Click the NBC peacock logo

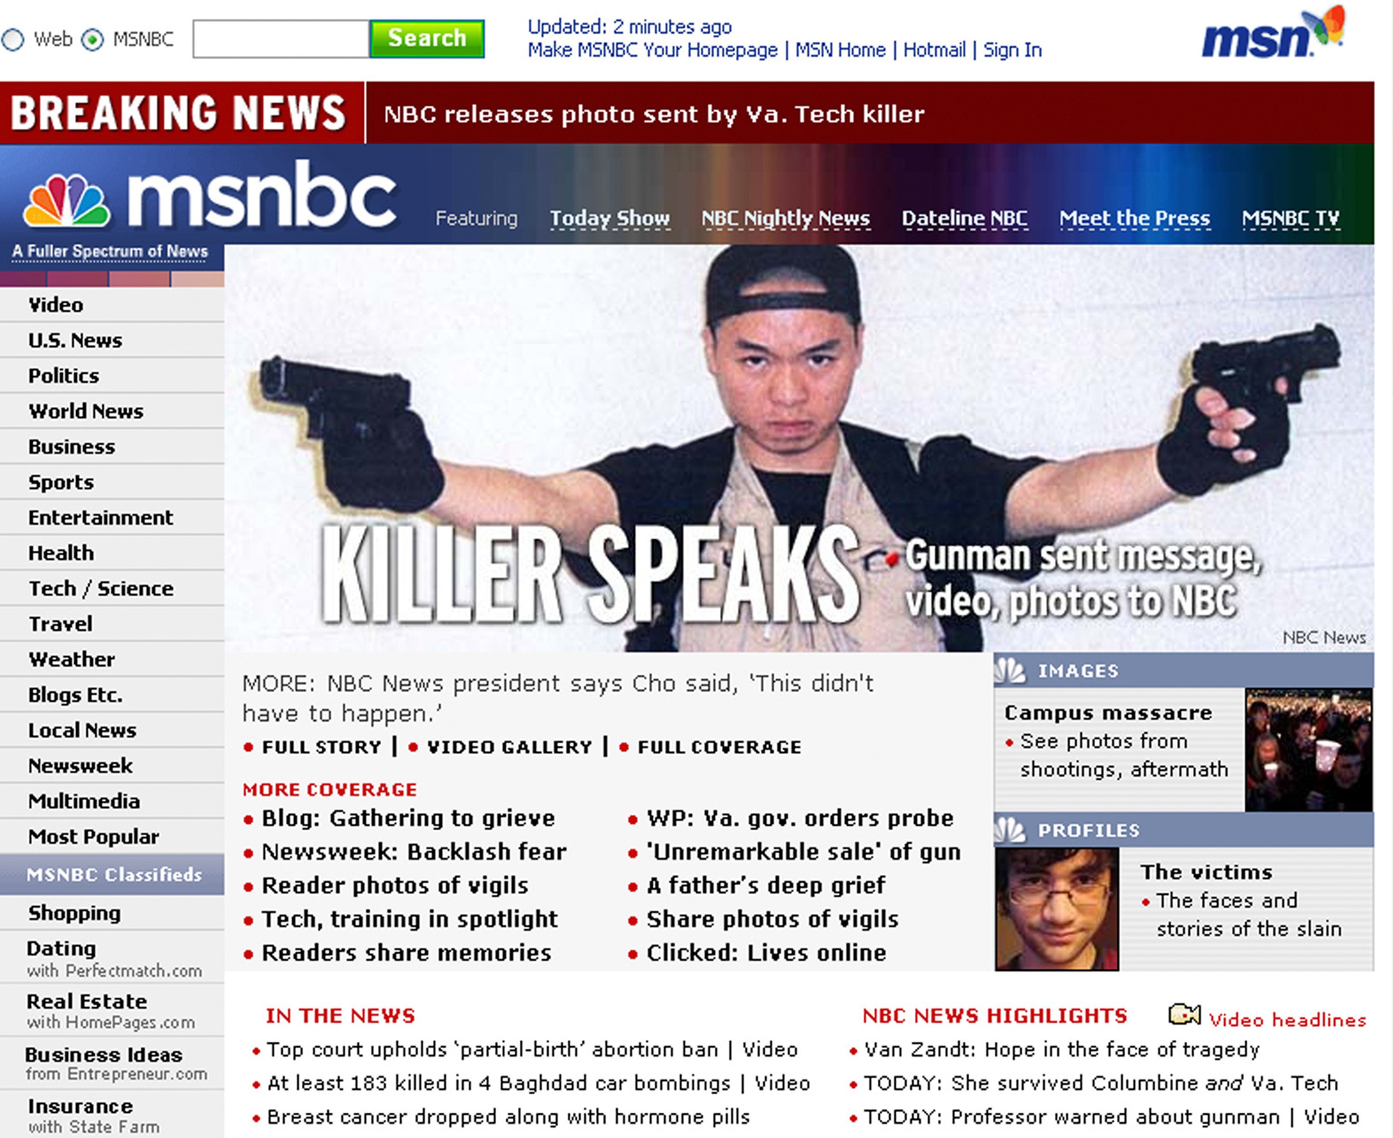(66, 200)
